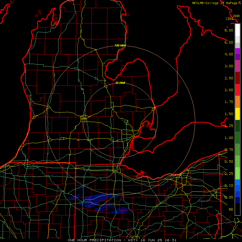Click the '6.00' legend value
Image resolution: width=242 pixels, height=242 pixels.
click(229, 42)
